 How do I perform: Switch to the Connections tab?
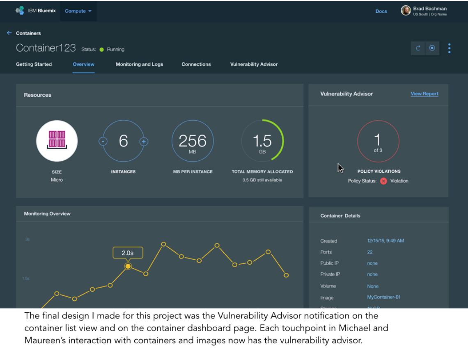196,64
